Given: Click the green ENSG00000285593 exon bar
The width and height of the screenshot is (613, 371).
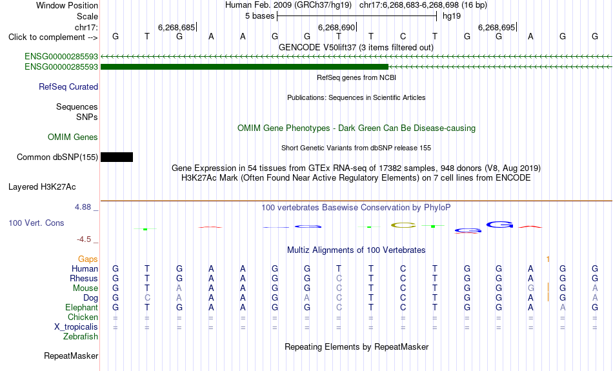Looking at the screenshot, I should (245, 67).
